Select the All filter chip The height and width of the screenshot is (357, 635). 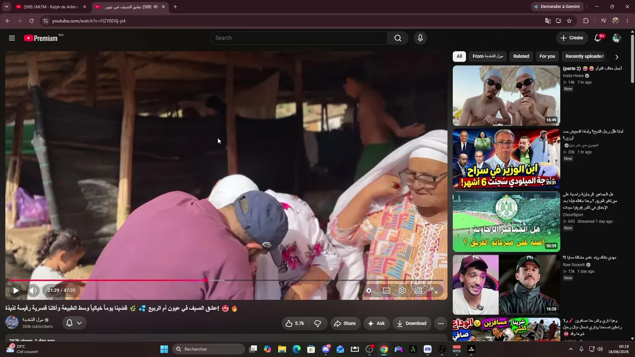click(x=459, y=57)
